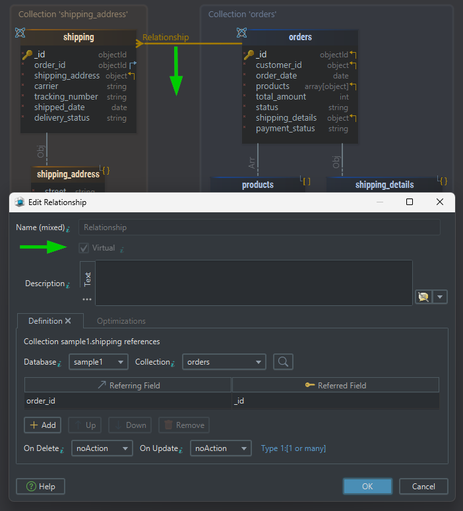Click the Name field info icon
The image size is (463, 511).
[x=68, y=229]
